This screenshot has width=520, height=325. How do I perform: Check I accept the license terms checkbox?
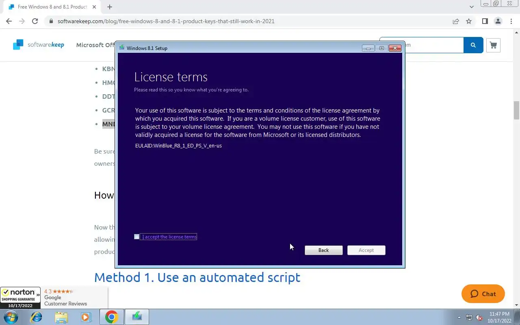click(x=136, y=237)
